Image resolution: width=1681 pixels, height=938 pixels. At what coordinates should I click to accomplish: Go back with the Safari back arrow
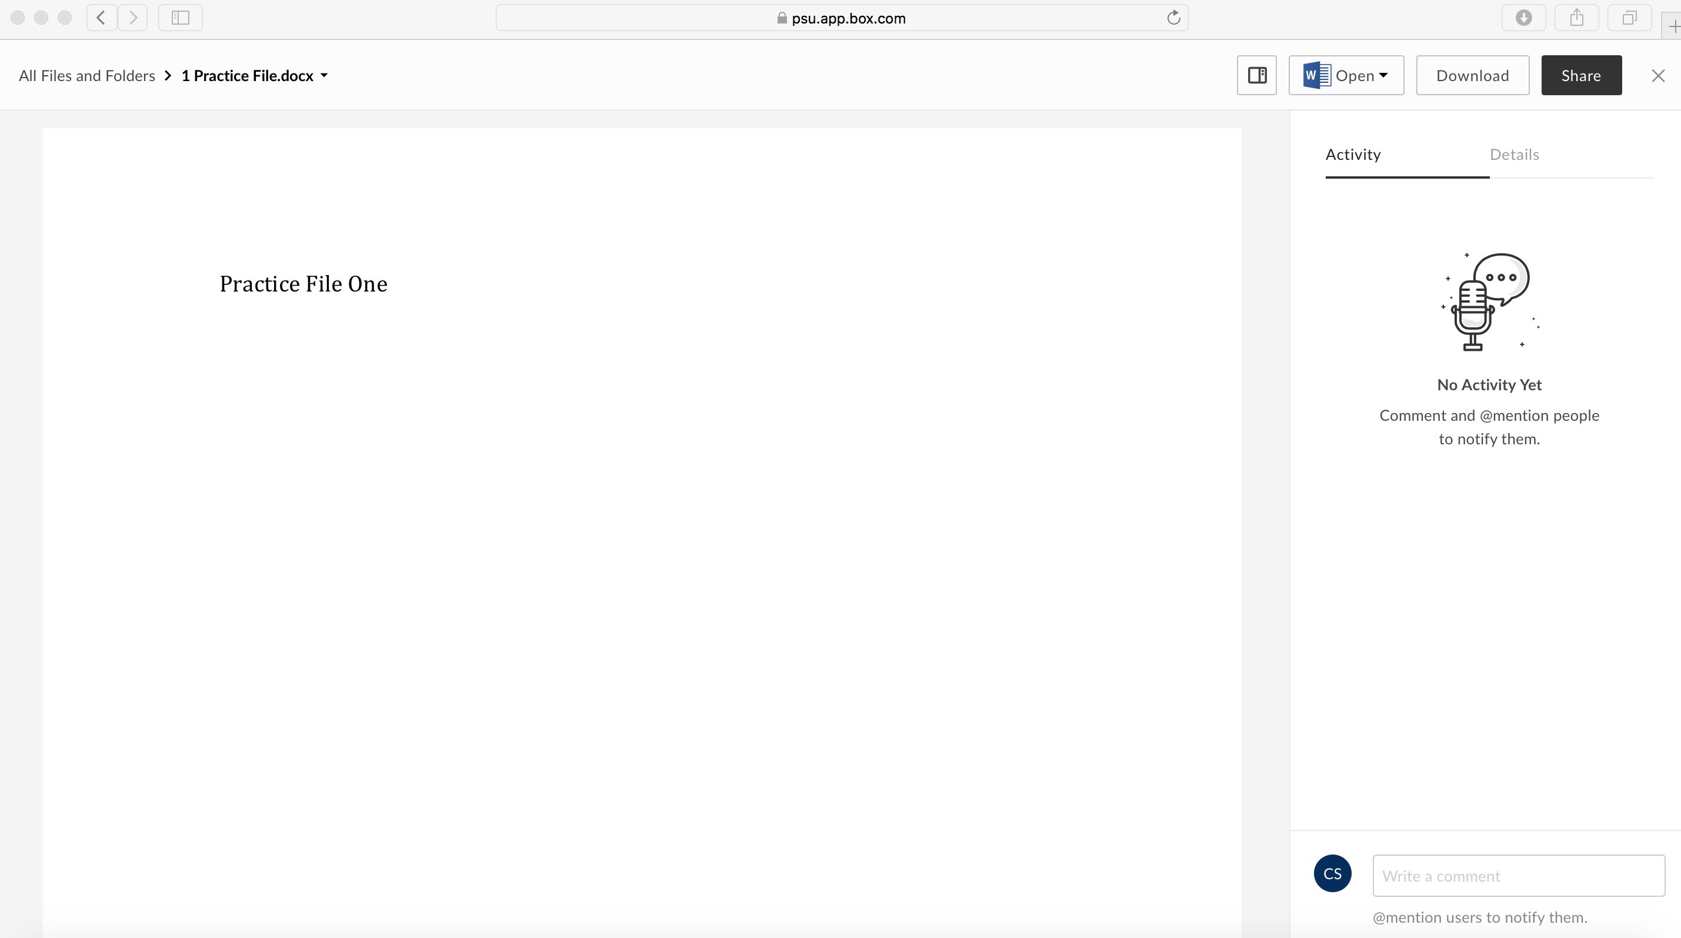pyautogui.click(x=102, y=18)
